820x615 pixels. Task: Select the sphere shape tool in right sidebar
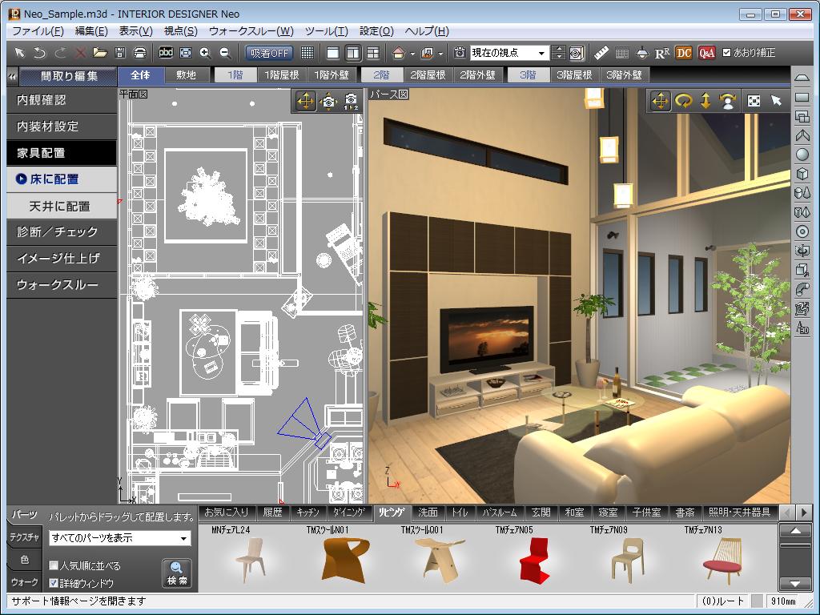(x=802, y=155)
